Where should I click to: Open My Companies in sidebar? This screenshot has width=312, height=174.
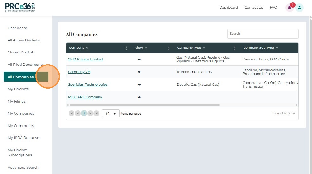[x=21, y=114]
